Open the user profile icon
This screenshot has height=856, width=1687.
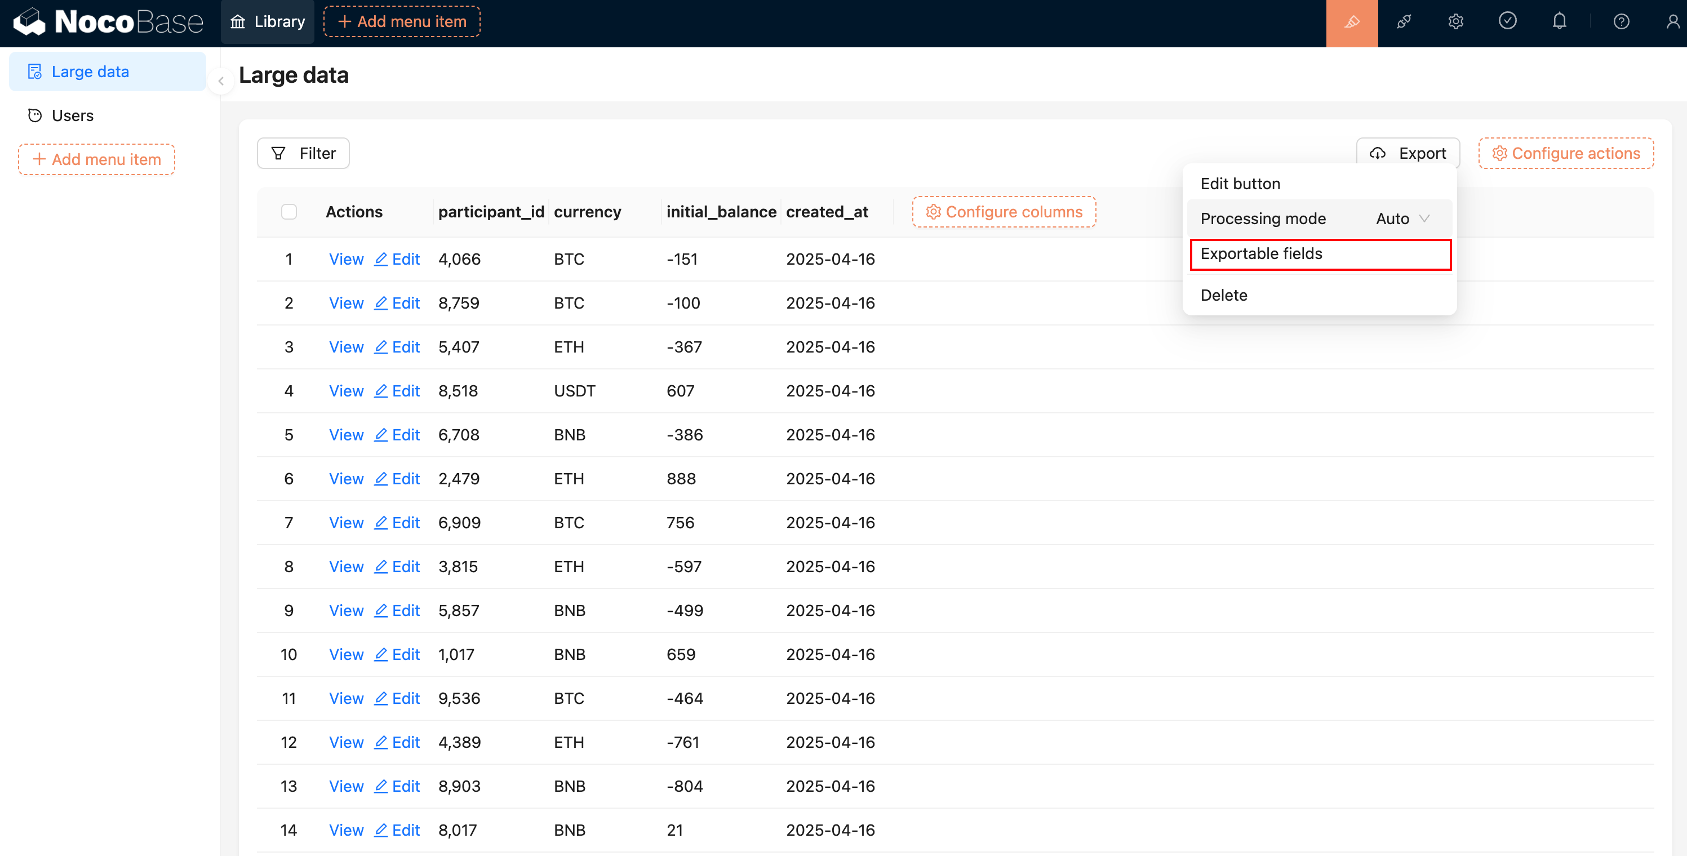(1672, 23)
